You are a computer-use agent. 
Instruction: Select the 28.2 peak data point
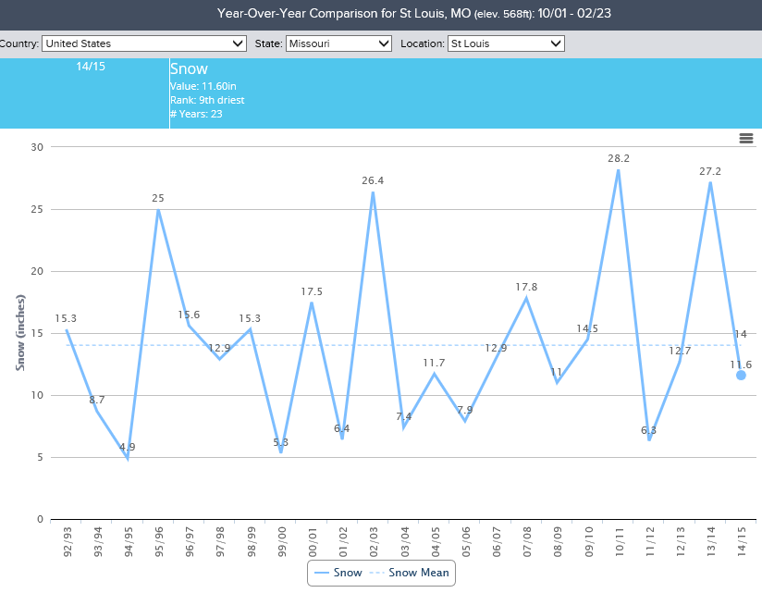pos(619,171)
